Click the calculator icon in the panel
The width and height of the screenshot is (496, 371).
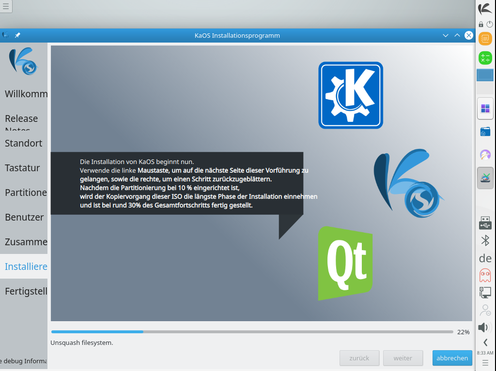point(485,58)
